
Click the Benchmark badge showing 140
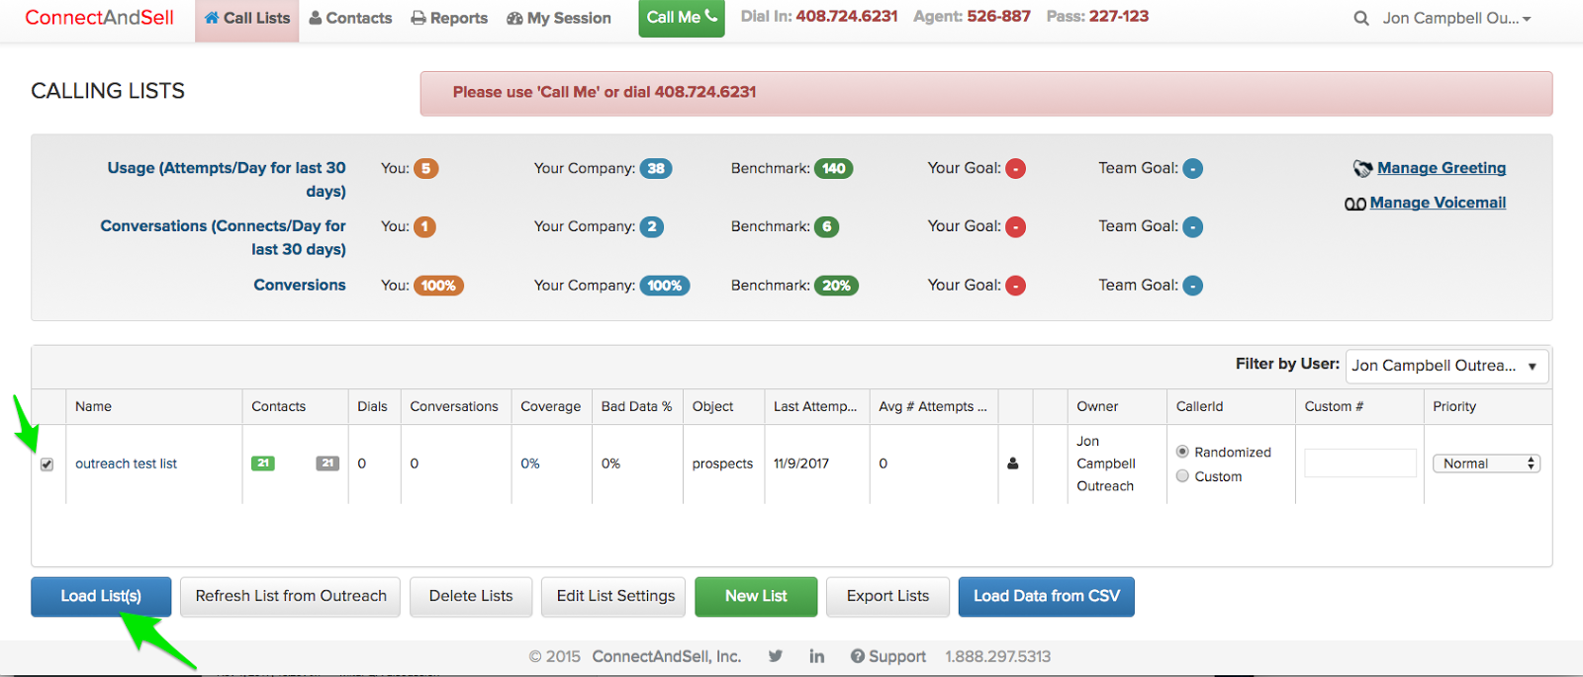(834, 169)
